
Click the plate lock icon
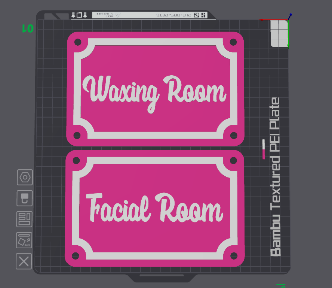tap(25, 198)
